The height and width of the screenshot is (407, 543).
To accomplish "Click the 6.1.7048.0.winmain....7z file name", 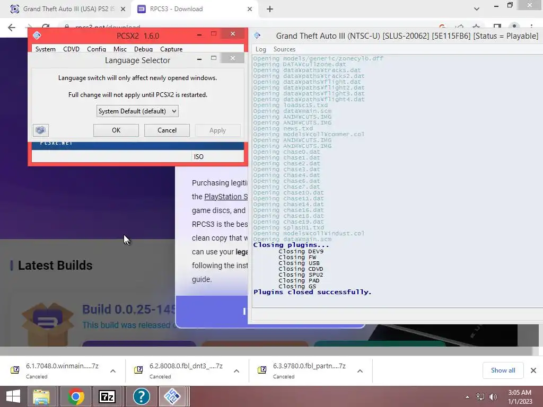I will pos(63,366).
